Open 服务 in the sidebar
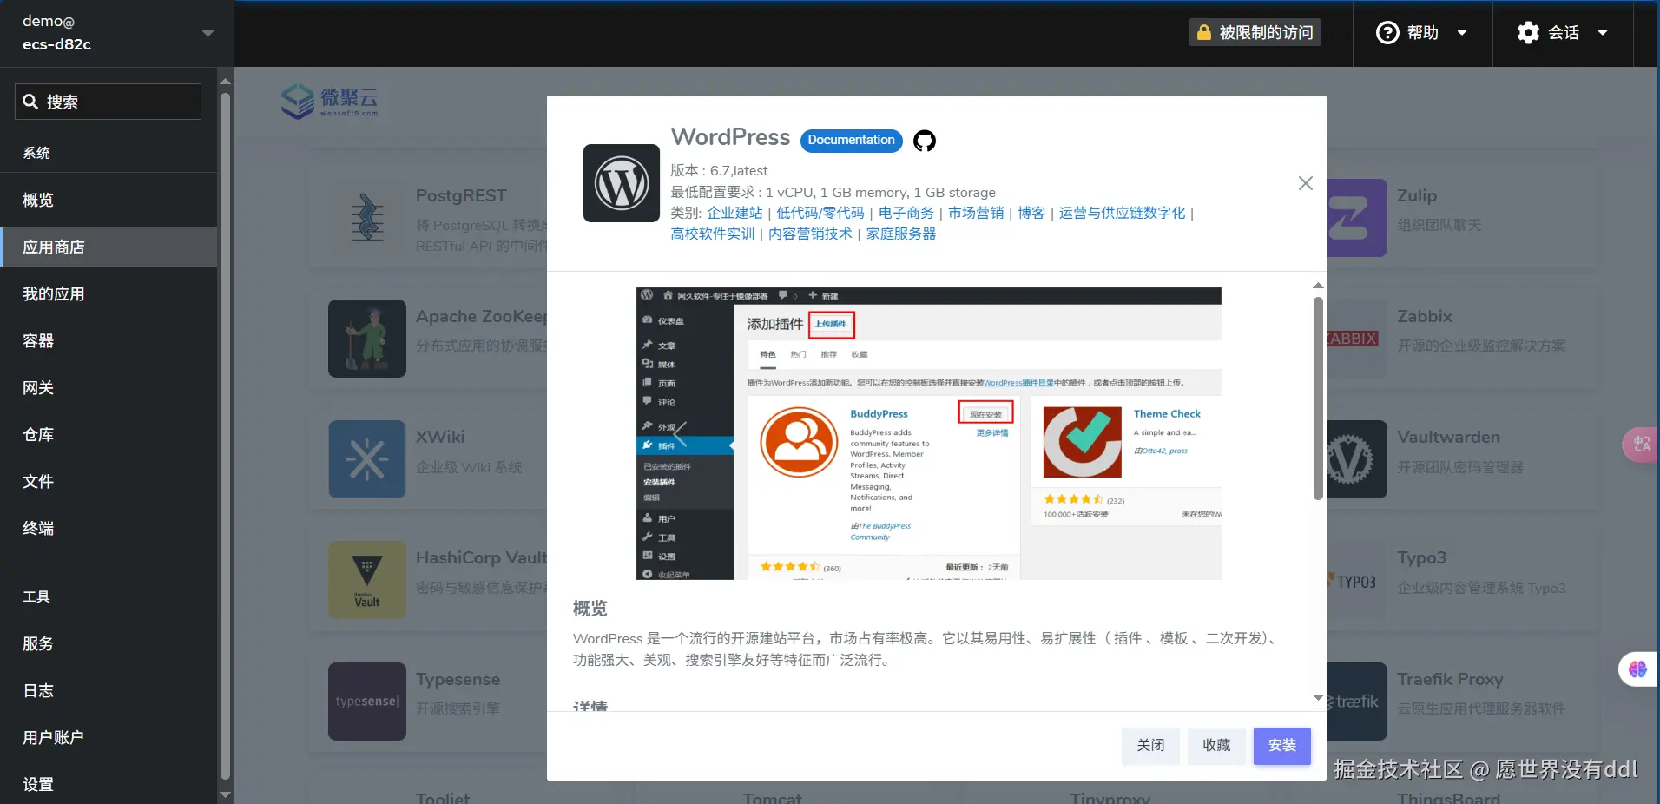Image resolution: width=1660 pixels, height=804 pixels. tap(109, 643)
